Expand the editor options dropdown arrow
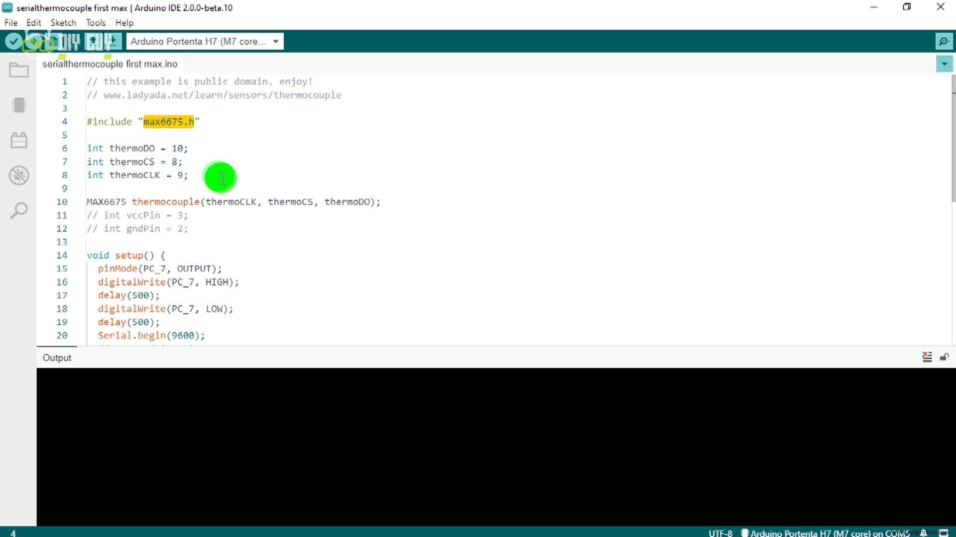Screen dimensions: 956x537 [945, 64]
